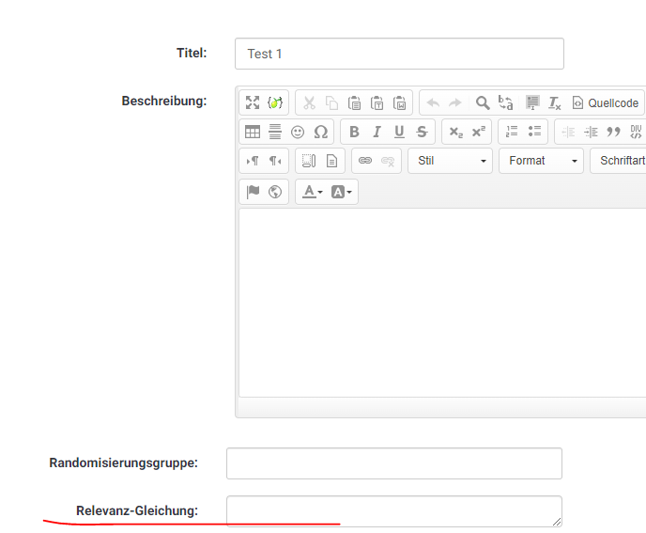Click the Copy icon in toolbar
Screen dimensions: 646x533
331,102
